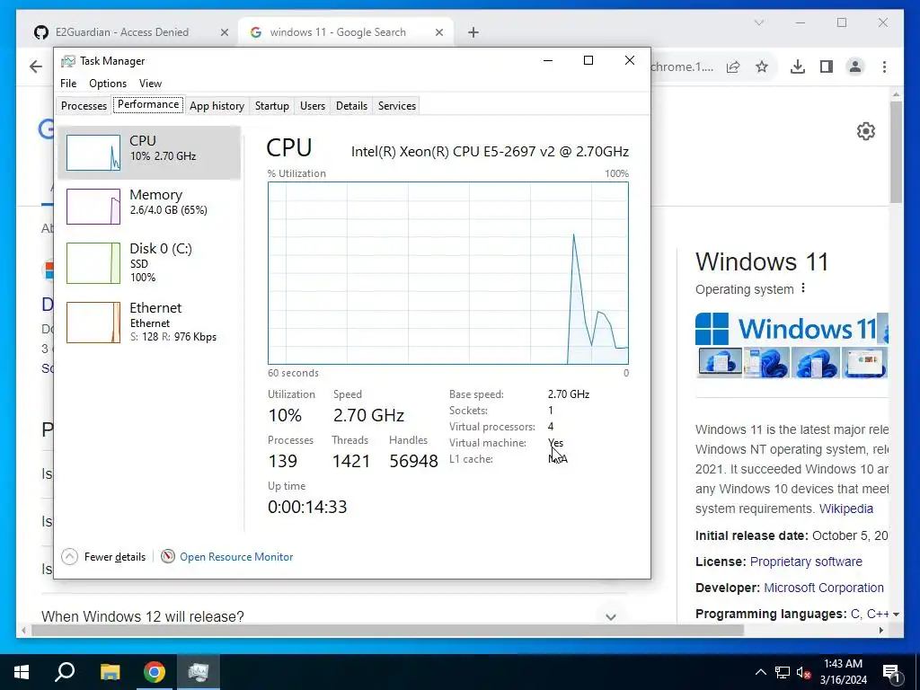Open the notification center icon
Viewport: 920px width, 690px height.
click(892, 673)
